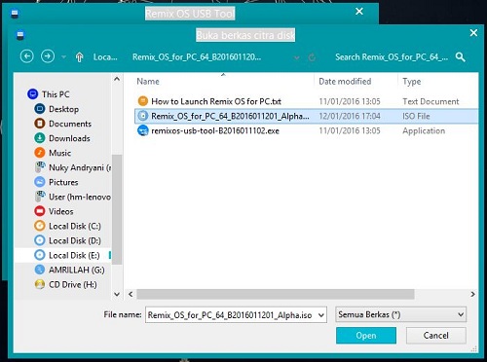
Task: Click the horizontal scrollbar right arrow
Action: [472, 294]
